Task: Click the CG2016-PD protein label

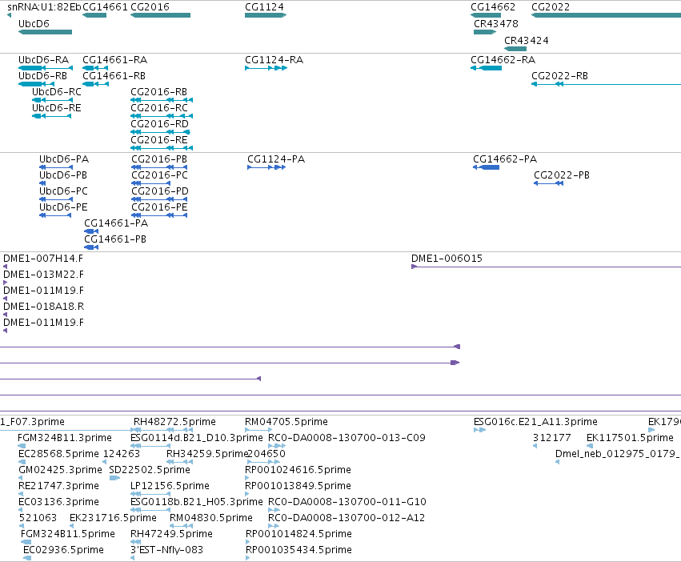Action: (x=160, y=191)
